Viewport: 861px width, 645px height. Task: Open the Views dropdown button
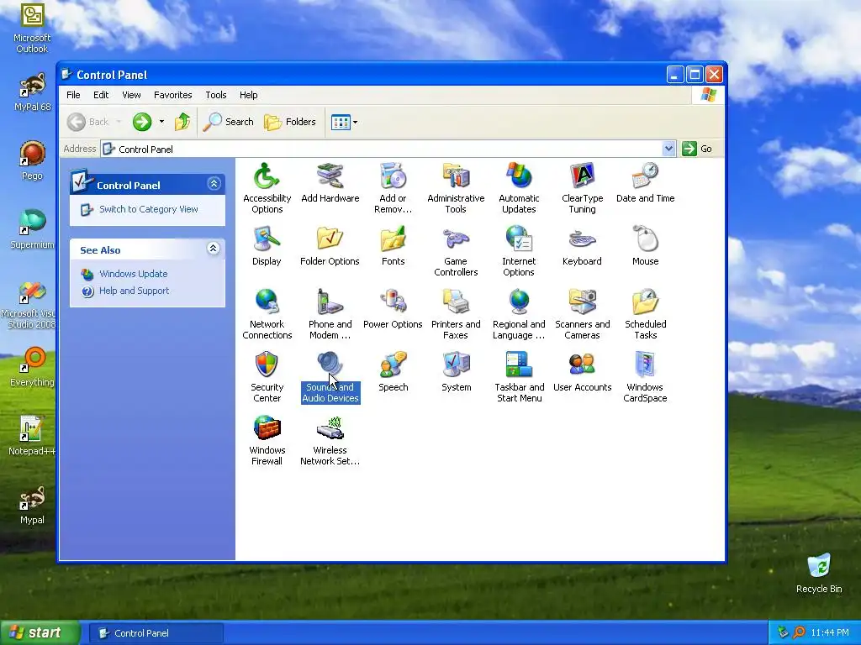344,122
